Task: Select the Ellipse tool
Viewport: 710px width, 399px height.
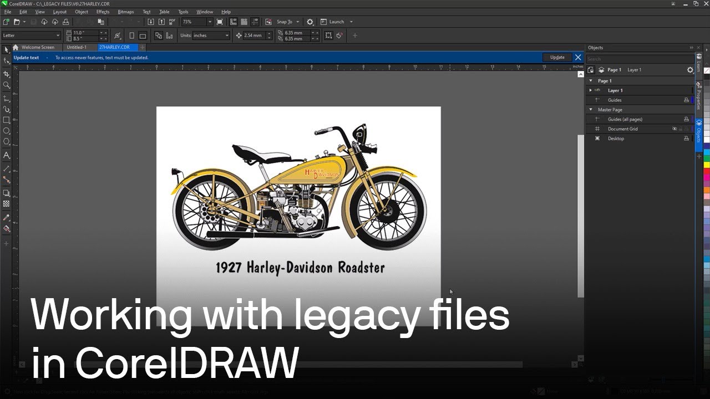Action: (x=6, y=131)
